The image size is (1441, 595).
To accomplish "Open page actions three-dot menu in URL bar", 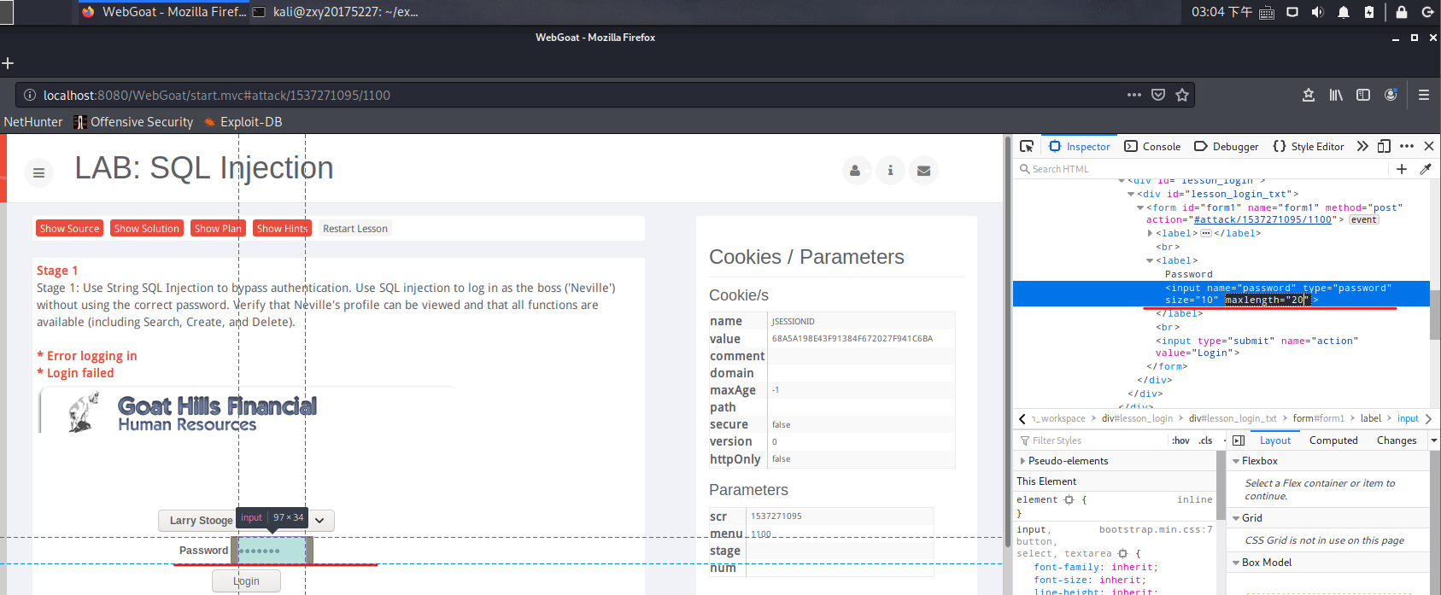I will point(1134,95).
